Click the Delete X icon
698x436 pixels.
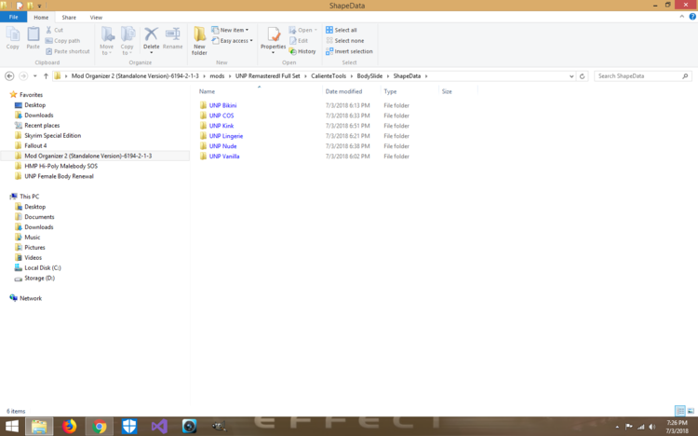coord(151,34)
